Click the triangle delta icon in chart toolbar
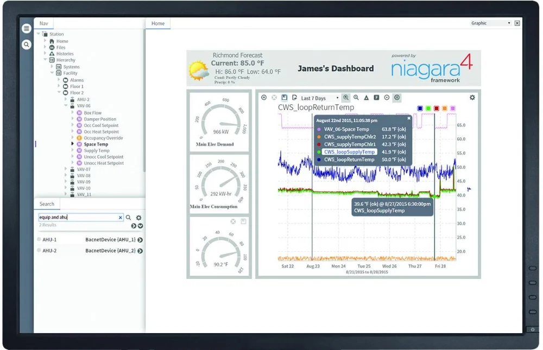Screen dimensions: 543x350 click(x=366, y=98)
